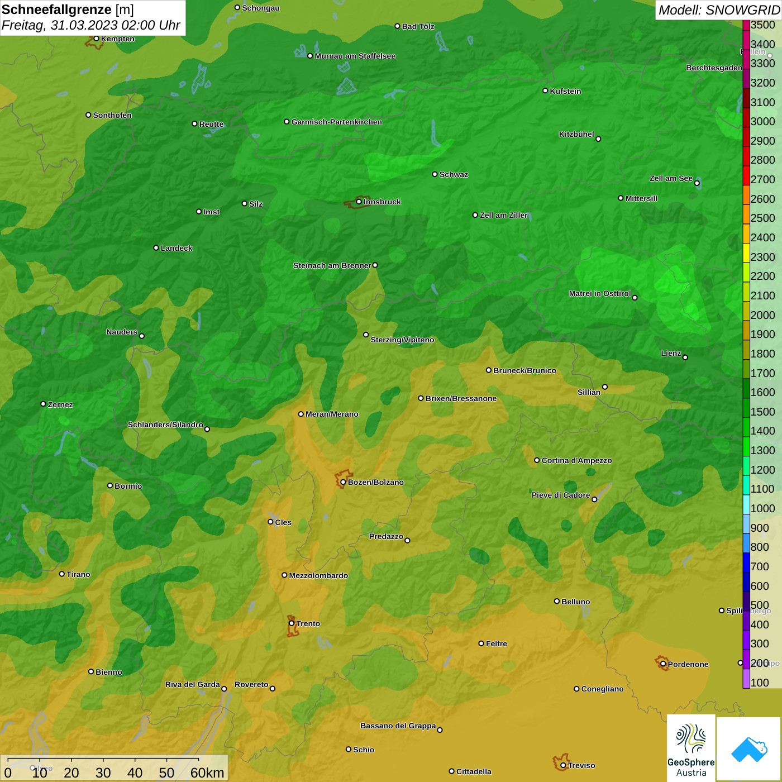The image size is (782, 782).
Task: Click the yellow 2300 m legend swatch
Action: (x=746, y=253)
